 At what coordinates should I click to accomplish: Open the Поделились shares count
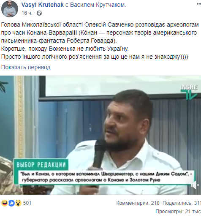pos(182,203)
